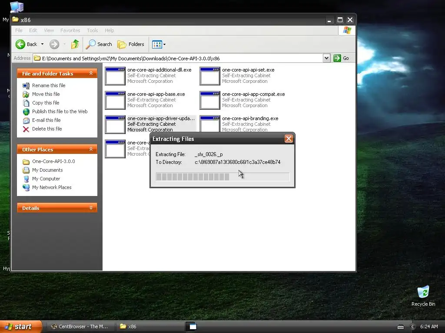445x333 pixels.
Task: Expand the address bar dropdown arrow
Action: click(326, 59)
